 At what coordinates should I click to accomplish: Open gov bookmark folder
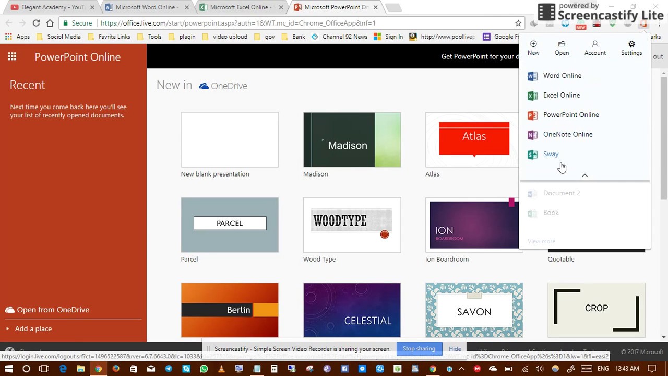264,37
